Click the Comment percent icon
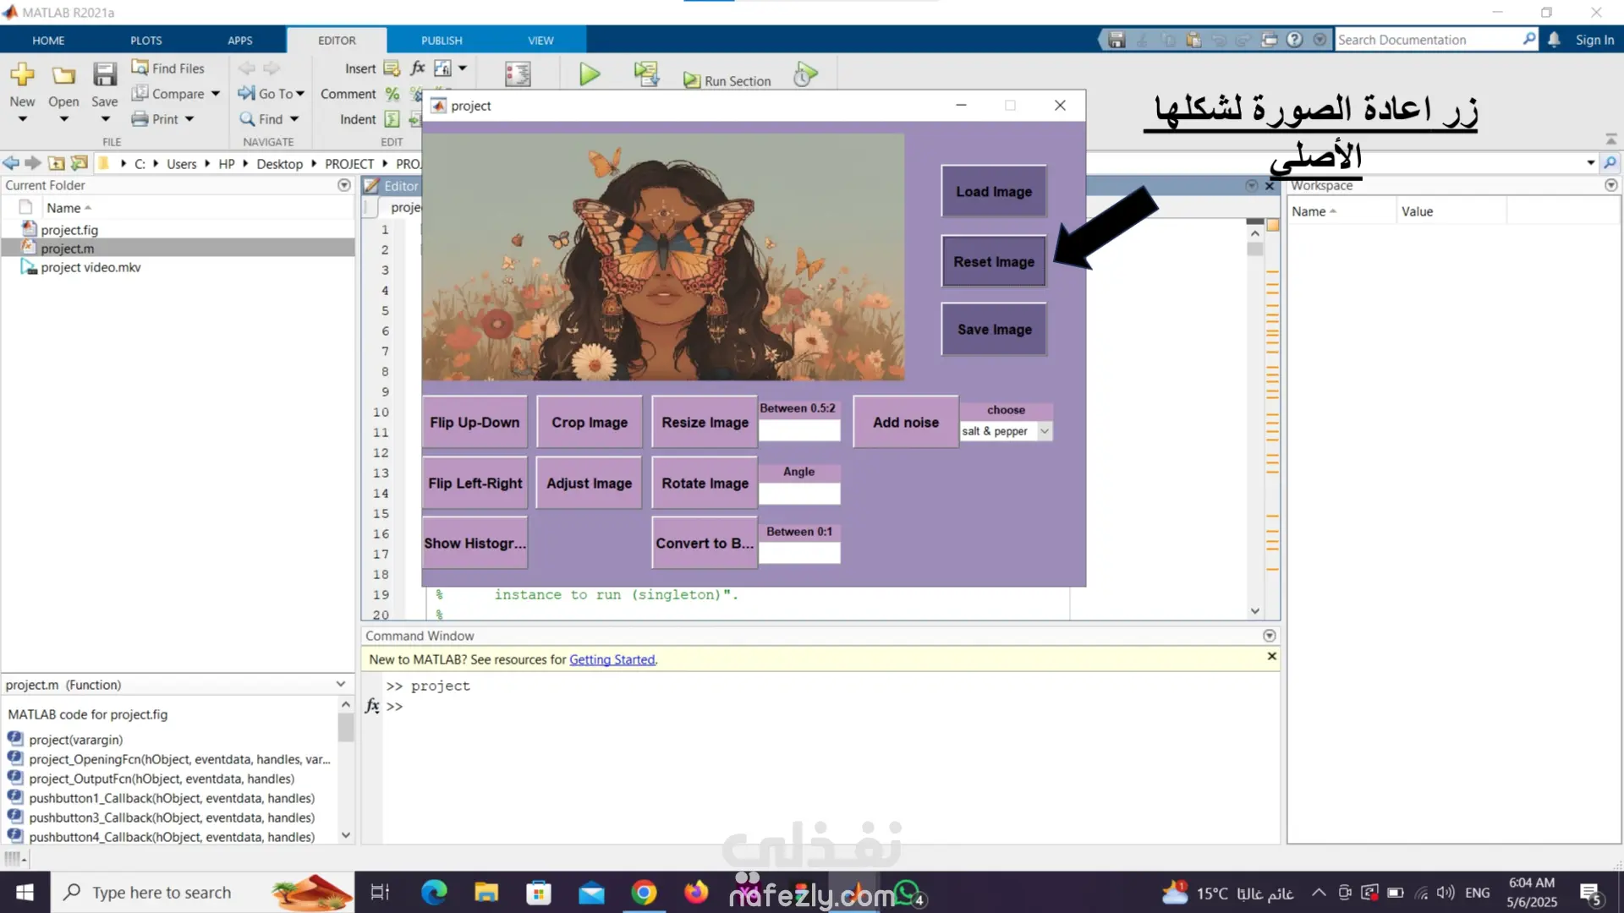This screenshot has height=913, width=1624. click(392, 94)
